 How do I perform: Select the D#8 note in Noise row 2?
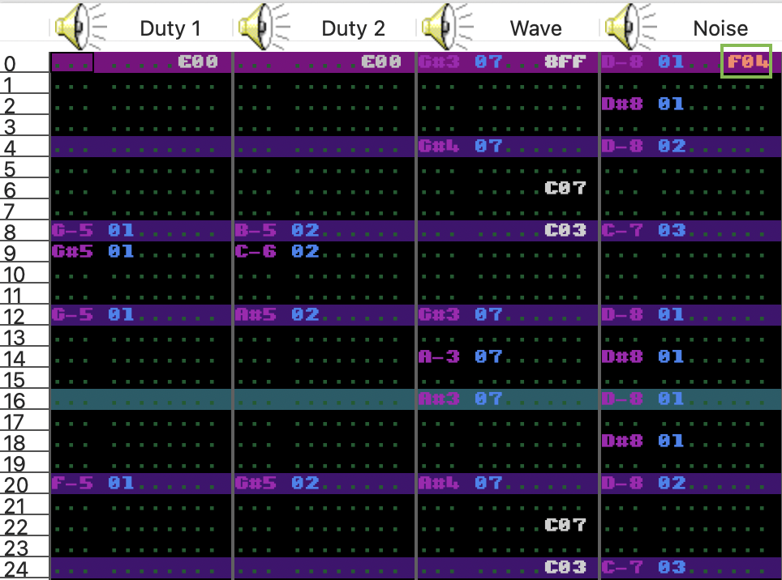pos(622,104)
